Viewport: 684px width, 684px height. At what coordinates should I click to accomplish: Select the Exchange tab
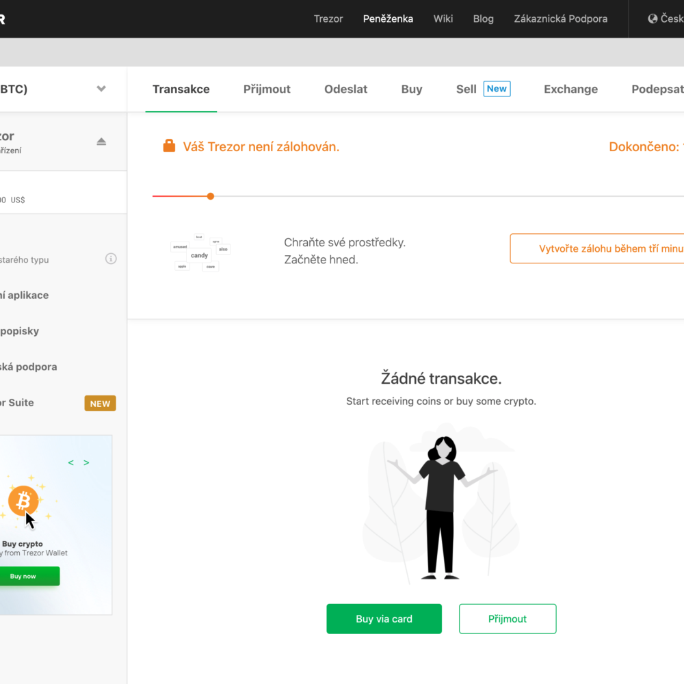[x=570, y=89]
